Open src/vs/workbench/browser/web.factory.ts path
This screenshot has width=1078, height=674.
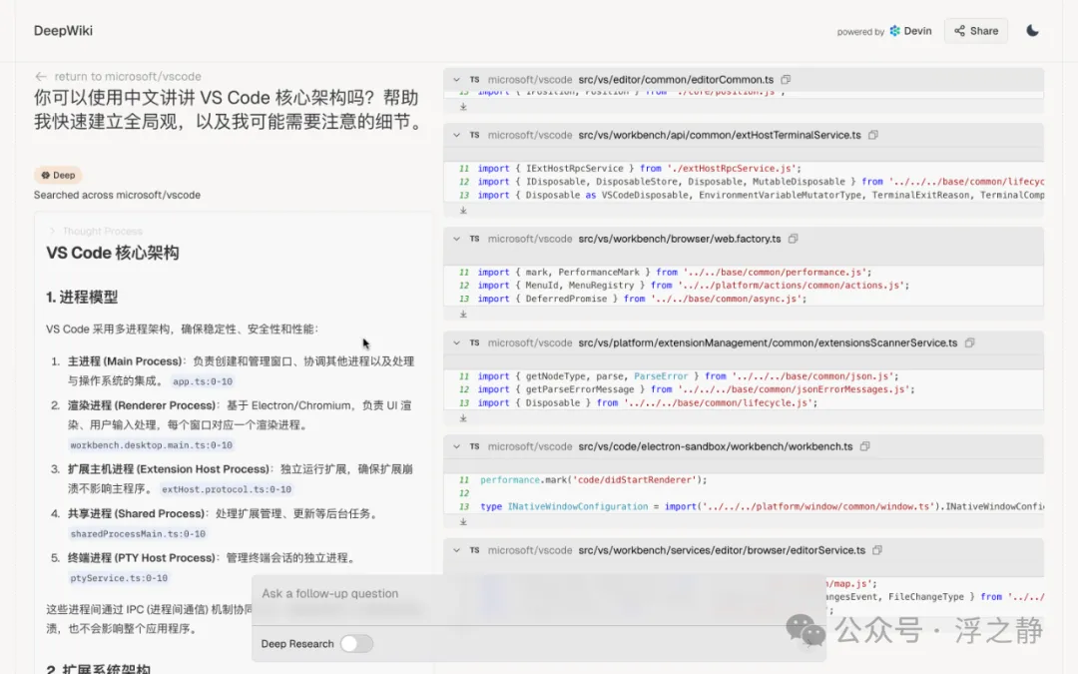pos(680,240)
